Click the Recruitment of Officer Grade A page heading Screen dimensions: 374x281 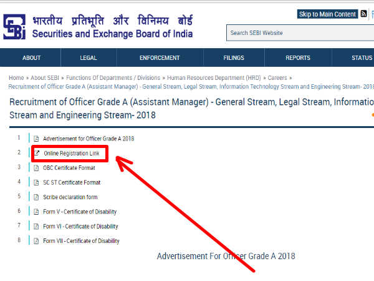tap(191, 109)
